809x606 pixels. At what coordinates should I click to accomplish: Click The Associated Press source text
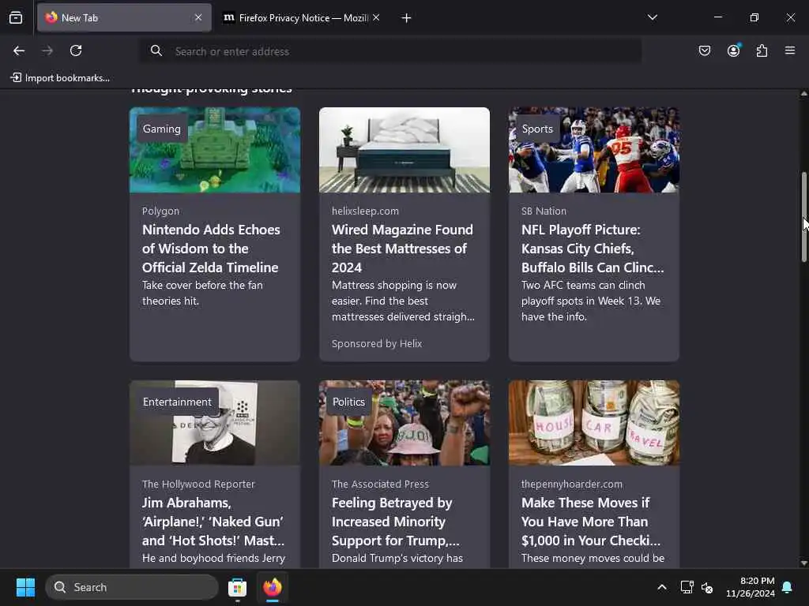(x=380, y=484)
